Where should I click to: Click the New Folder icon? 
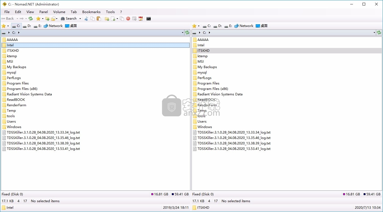[x=107, y=19]
